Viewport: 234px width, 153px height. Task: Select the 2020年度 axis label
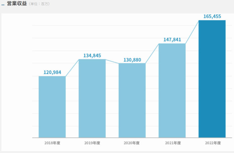tap(132, 143)
